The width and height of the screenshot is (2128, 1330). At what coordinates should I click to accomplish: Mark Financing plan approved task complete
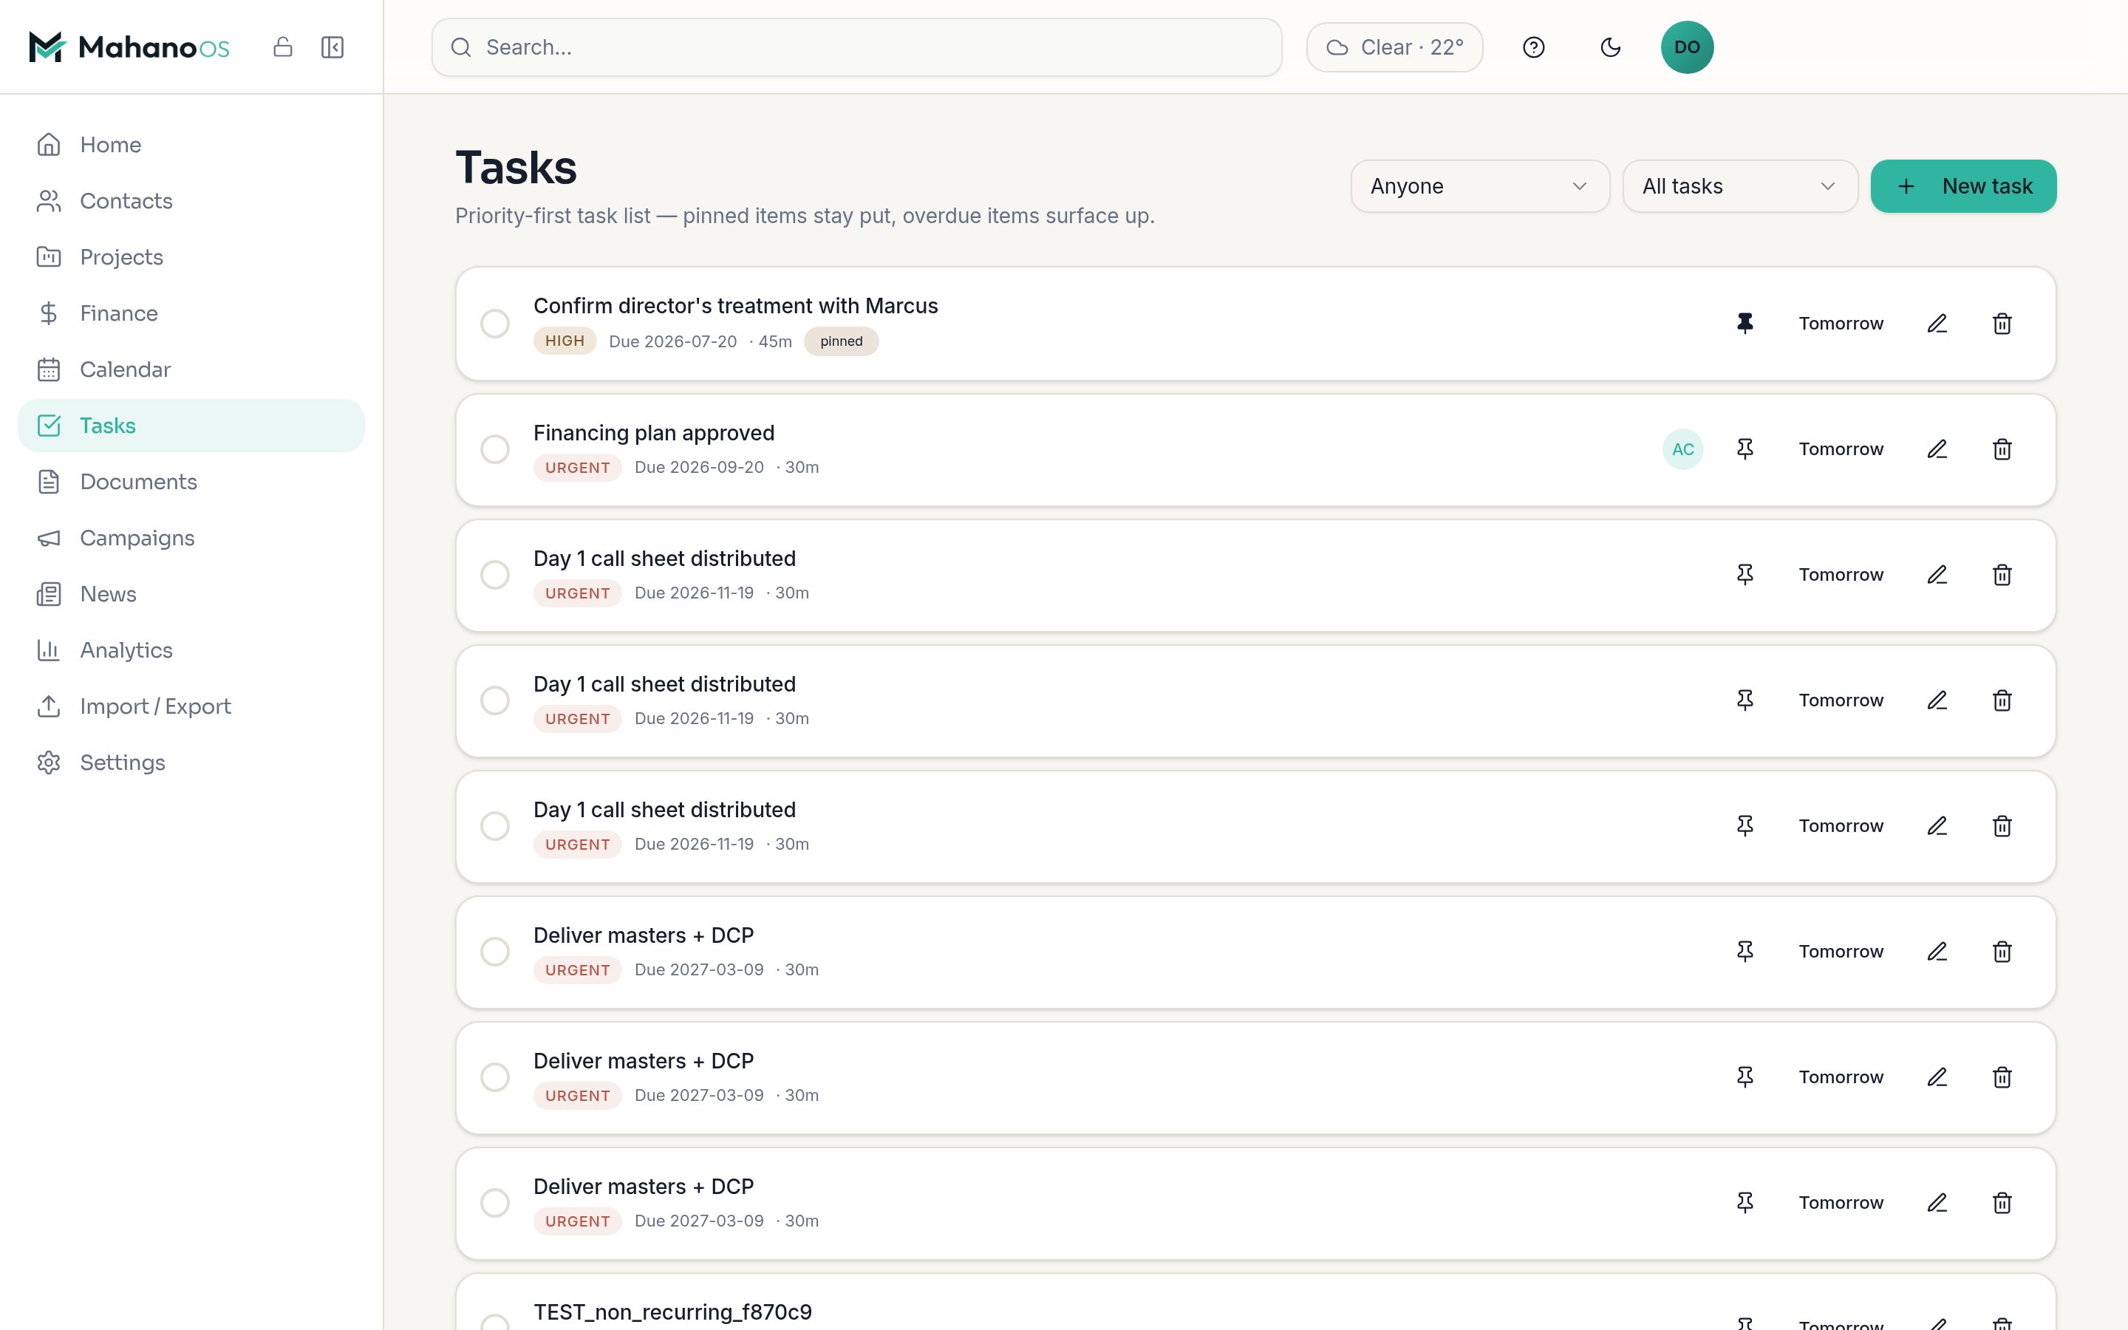tap(495, 449)
